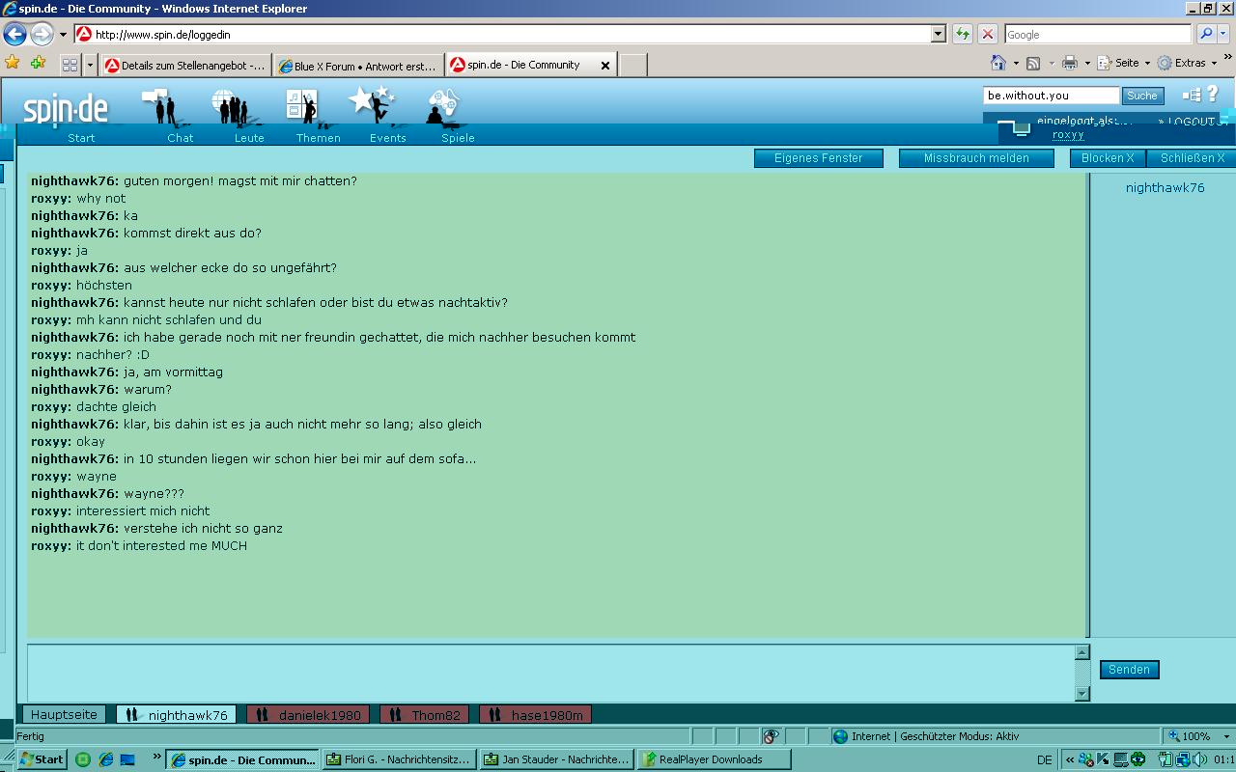
Task: Open the Events star icon
Action: [x=372, y=104]
